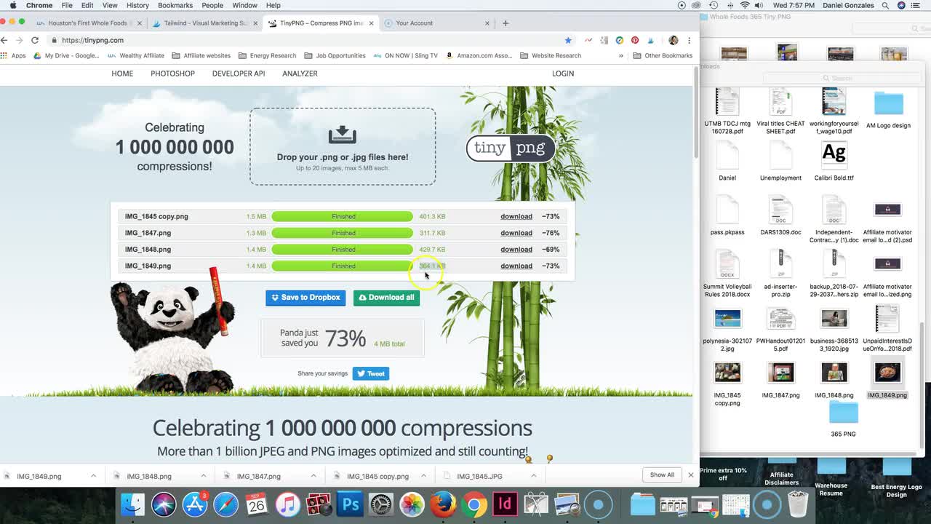Launch InDesign from the dock

(505, 504)
